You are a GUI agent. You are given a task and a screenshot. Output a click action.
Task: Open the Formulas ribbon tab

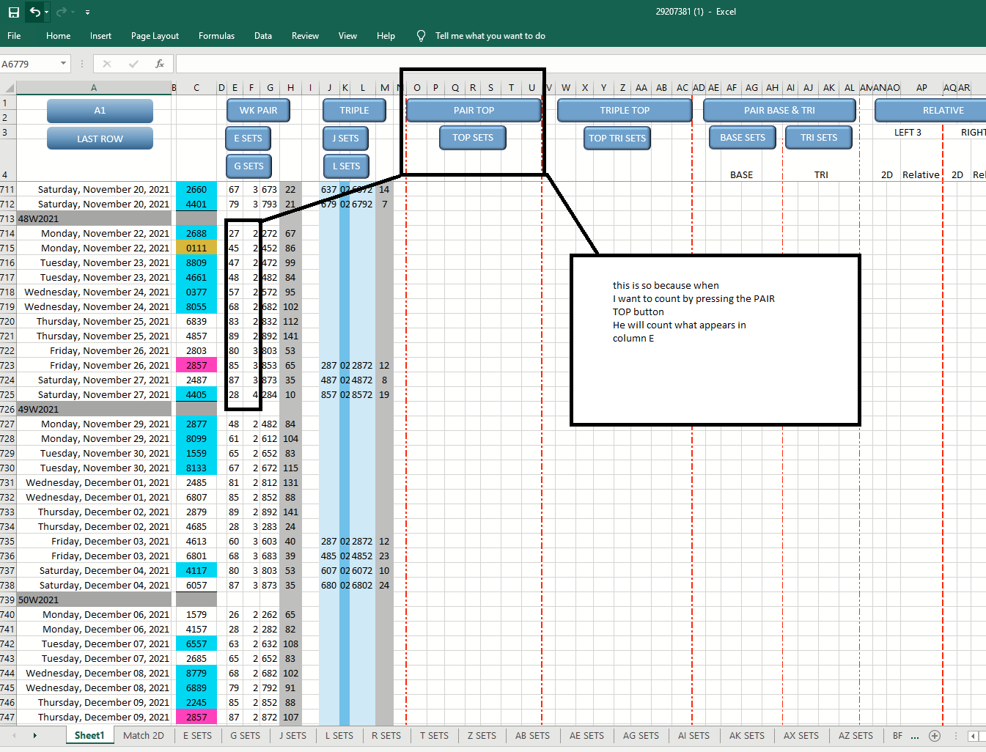pos(216,35)
